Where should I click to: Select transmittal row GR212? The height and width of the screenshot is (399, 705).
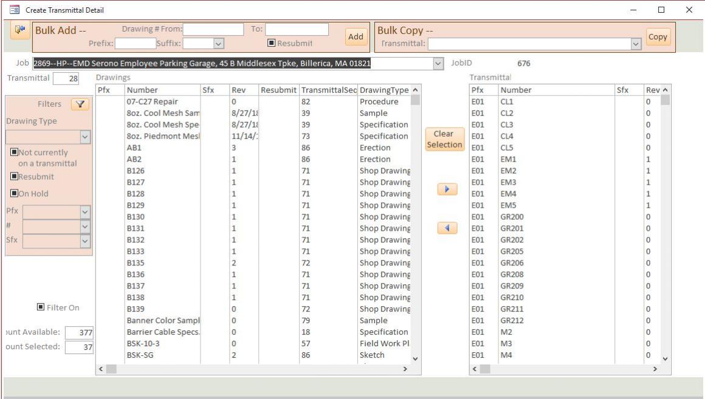click(565, 321)
